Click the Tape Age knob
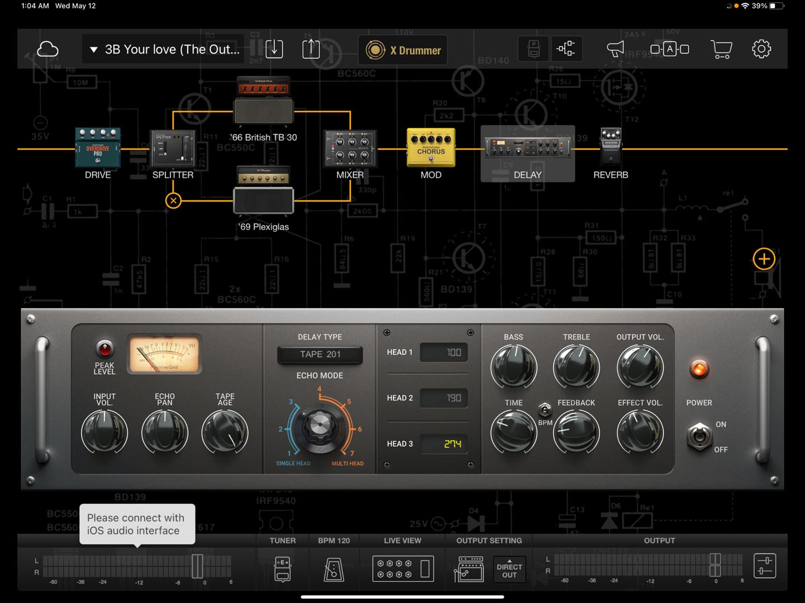Viewport: 805px width, 603px height. point(225,433)
